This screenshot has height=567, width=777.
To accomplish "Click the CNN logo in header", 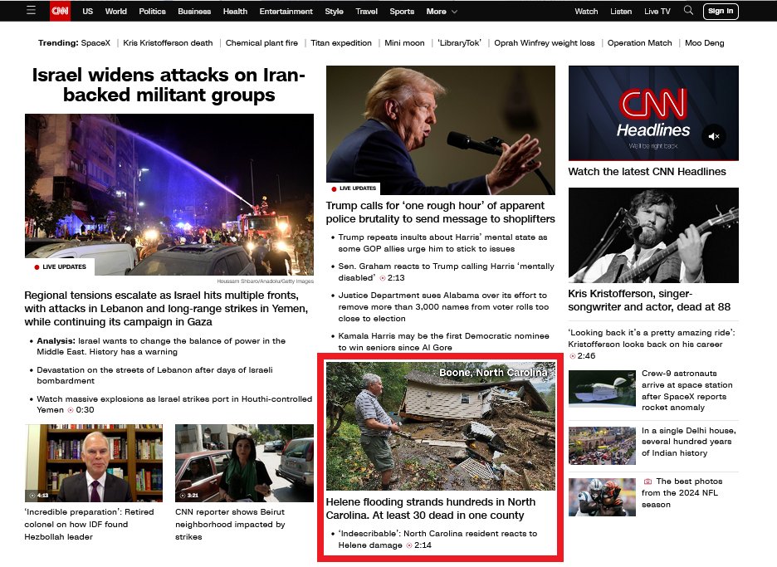I will point(60,11).
